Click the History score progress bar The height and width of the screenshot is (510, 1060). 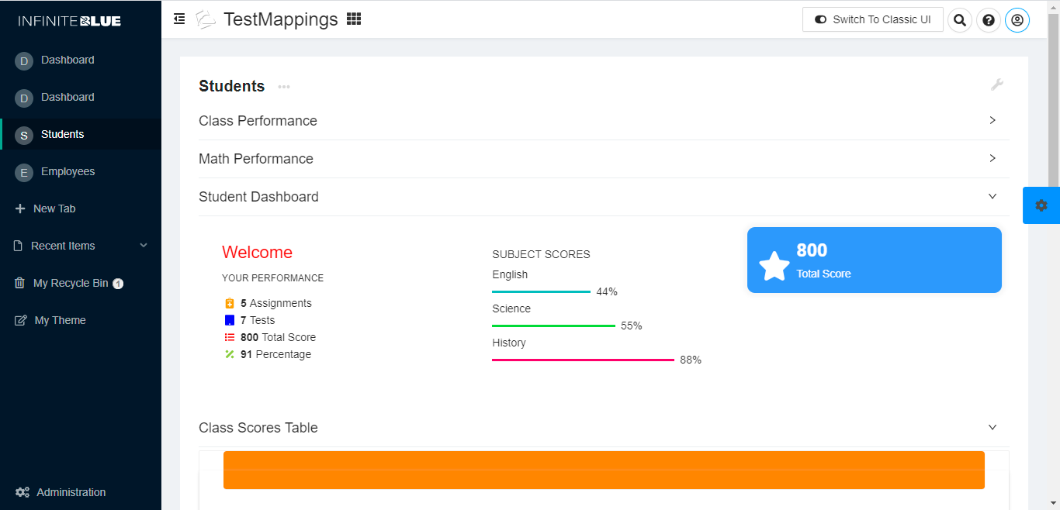pos(583,360)
